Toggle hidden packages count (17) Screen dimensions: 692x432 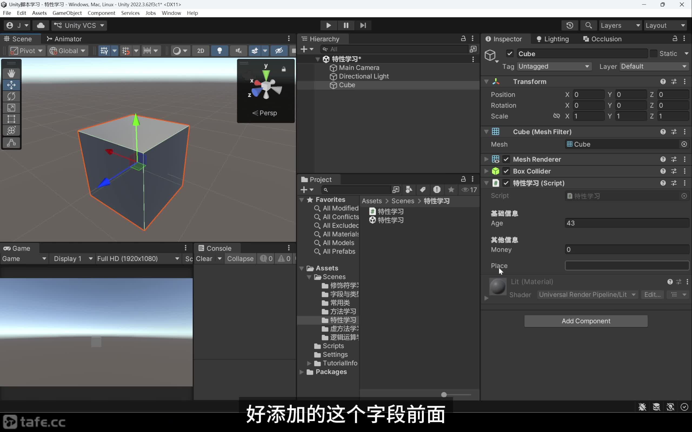tap(469, 190)
